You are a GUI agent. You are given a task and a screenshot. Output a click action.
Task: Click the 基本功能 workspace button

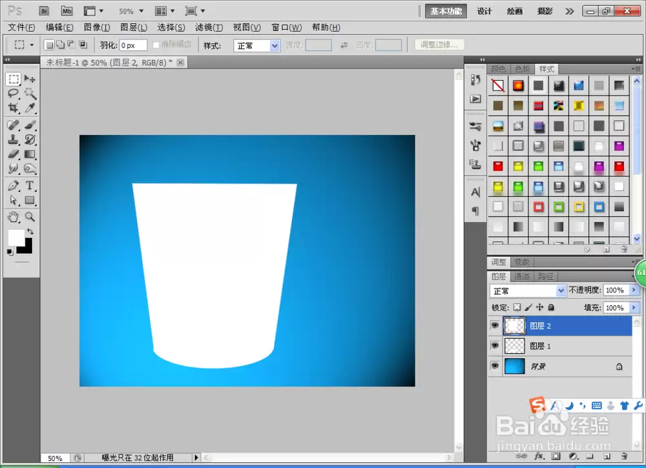tap(446, 11)
